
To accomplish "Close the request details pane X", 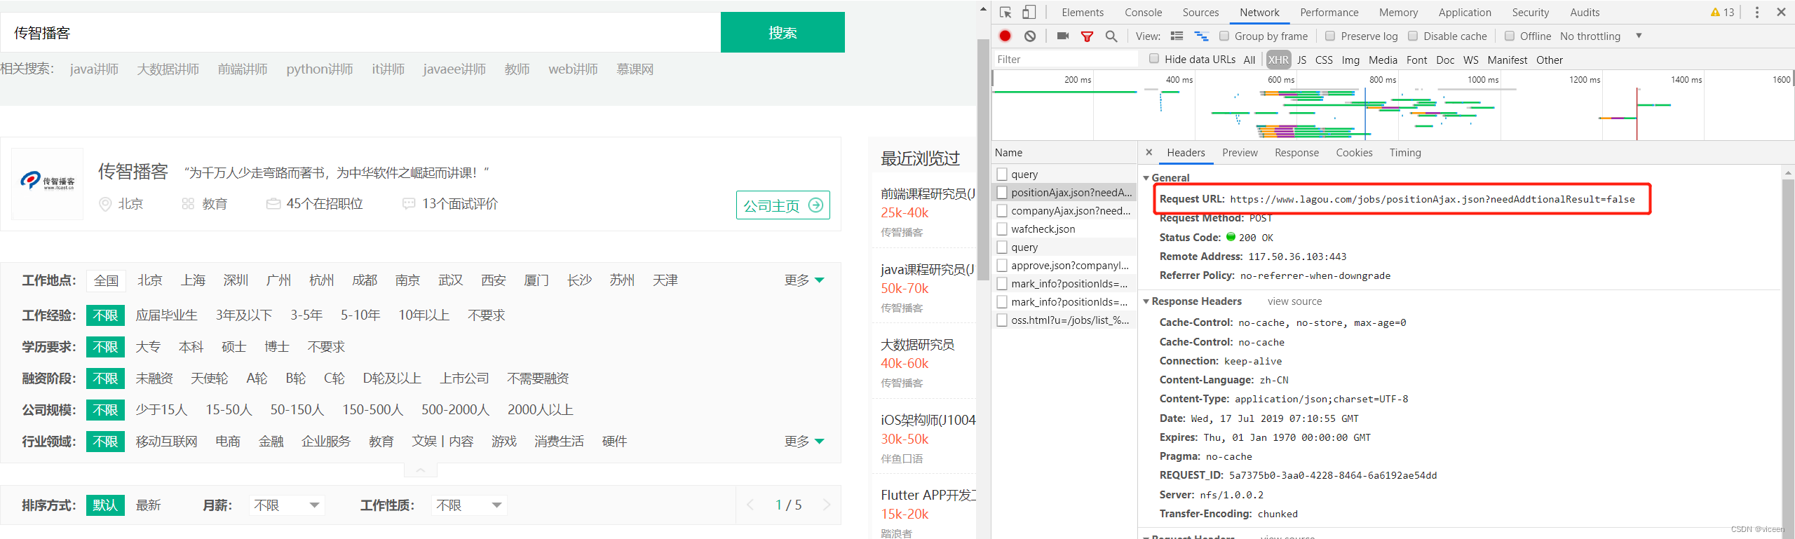I will pyautogui.click(x=1149, y=152).
